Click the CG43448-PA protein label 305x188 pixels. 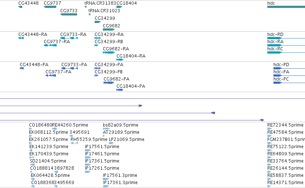click(34, 65)
